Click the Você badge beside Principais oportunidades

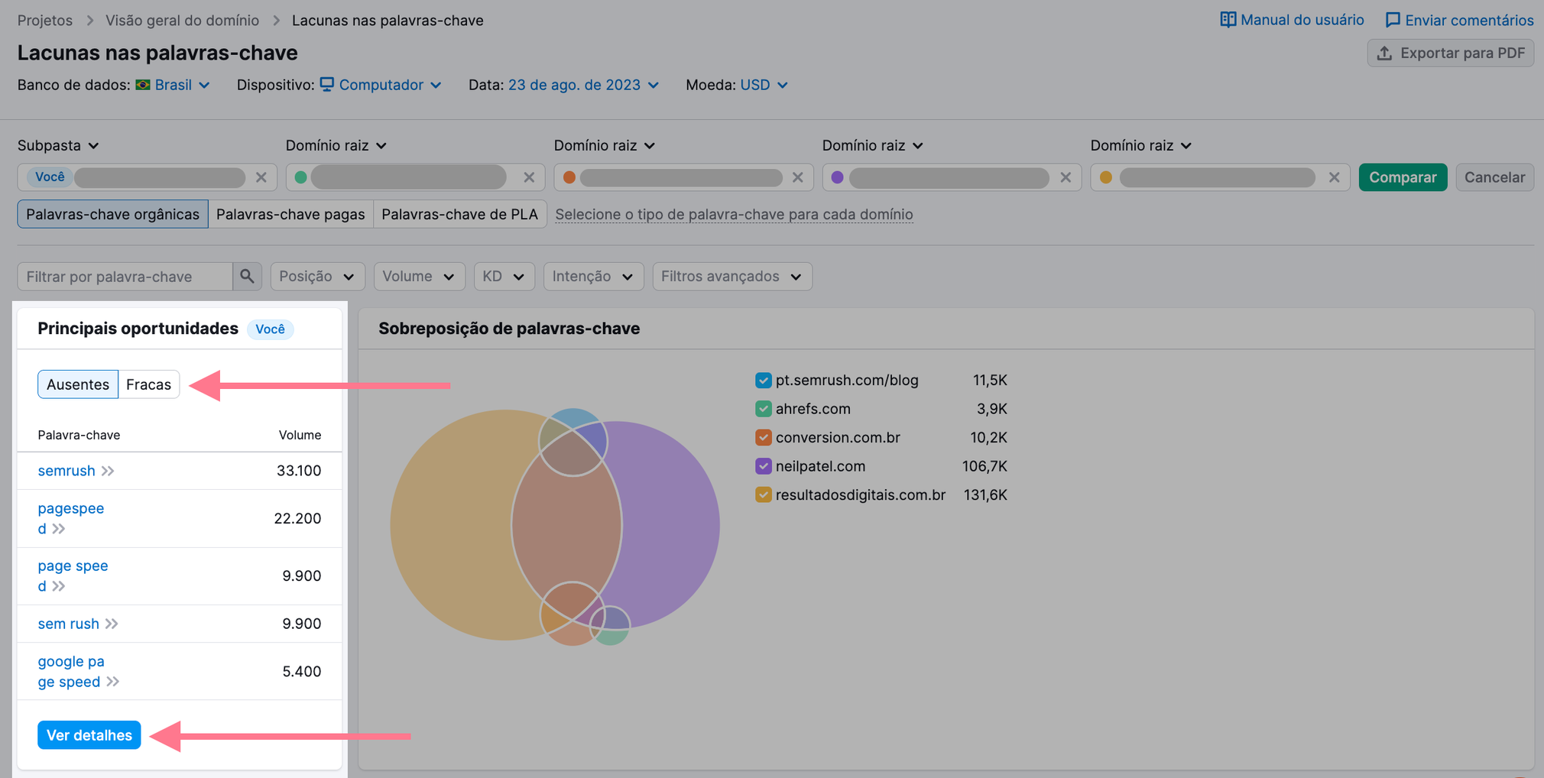pyautogui.click(x=270, y=329)
